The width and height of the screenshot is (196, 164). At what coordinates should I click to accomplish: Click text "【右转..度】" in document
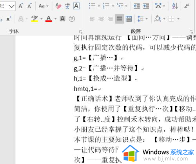click(x=99, y=119)
